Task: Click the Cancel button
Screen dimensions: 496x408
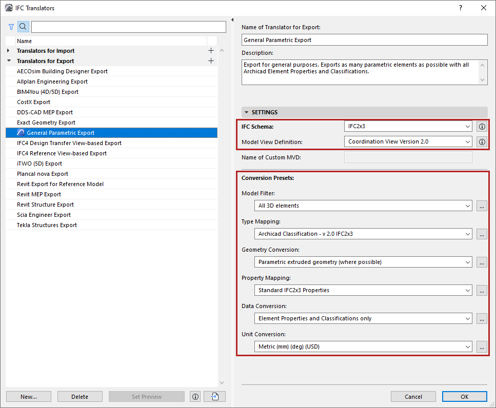Action: (x=413, y=397)
